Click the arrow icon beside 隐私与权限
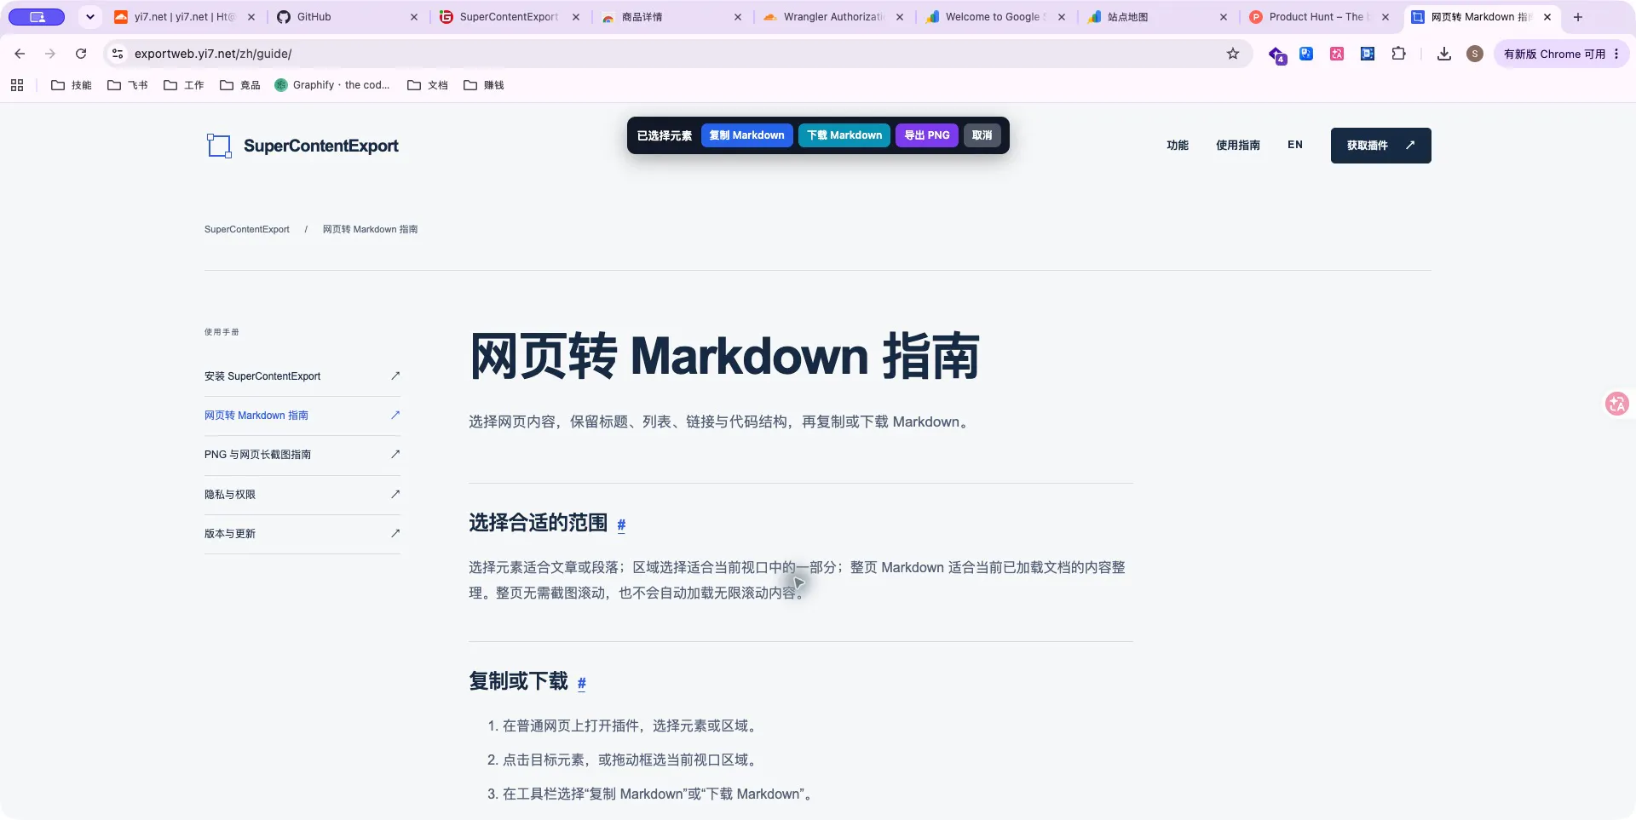 395,494
